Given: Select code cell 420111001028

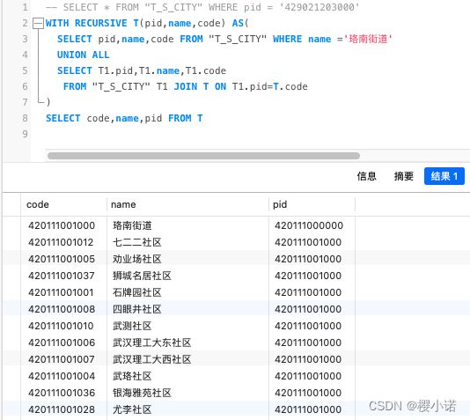Looking at the screenshot, I should tap(62, 409).
